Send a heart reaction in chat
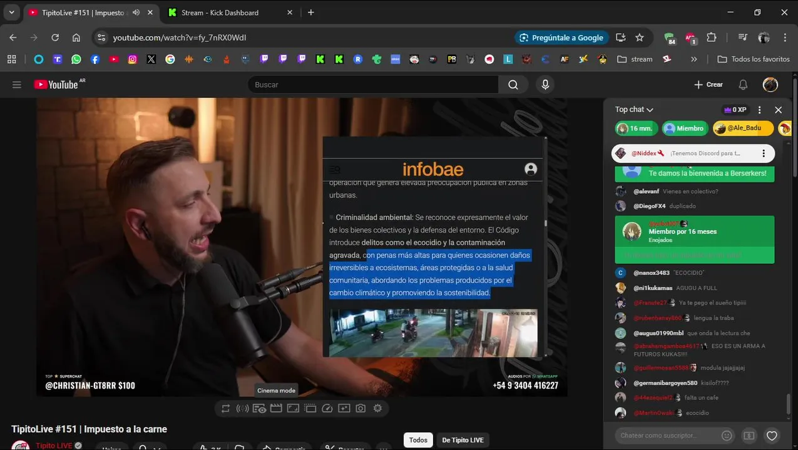The width and height of the screenshot is (798, 450). coord(772,435)
